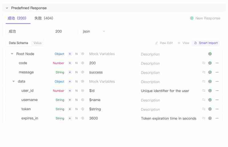Change the user_id Number type
Screen dimensions: 228x147
[x=58, y=91]
